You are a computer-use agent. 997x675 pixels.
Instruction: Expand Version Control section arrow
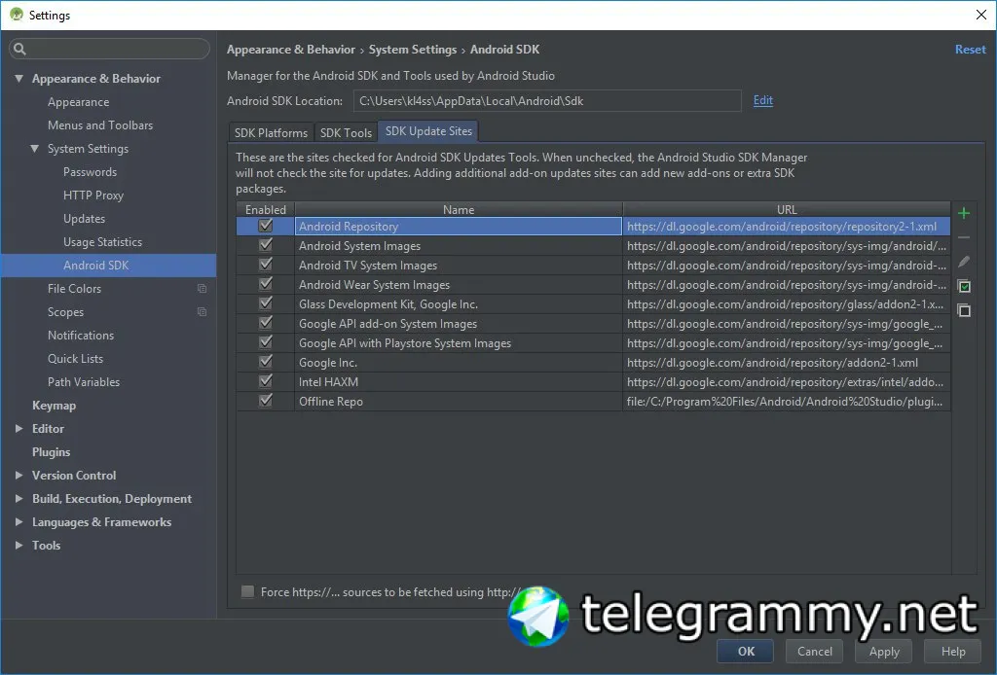point(19,475)
